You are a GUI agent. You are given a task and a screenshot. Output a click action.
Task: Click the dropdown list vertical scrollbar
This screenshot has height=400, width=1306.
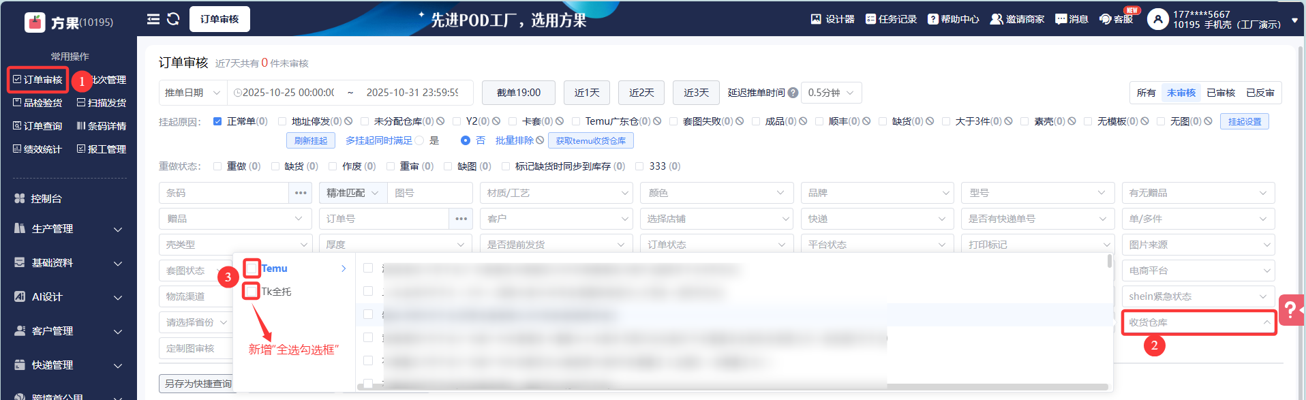coord(1110,260)
